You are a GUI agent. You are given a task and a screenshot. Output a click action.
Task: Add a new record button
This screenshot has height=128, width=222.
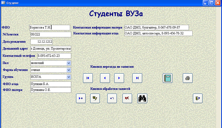pos(81,98)
